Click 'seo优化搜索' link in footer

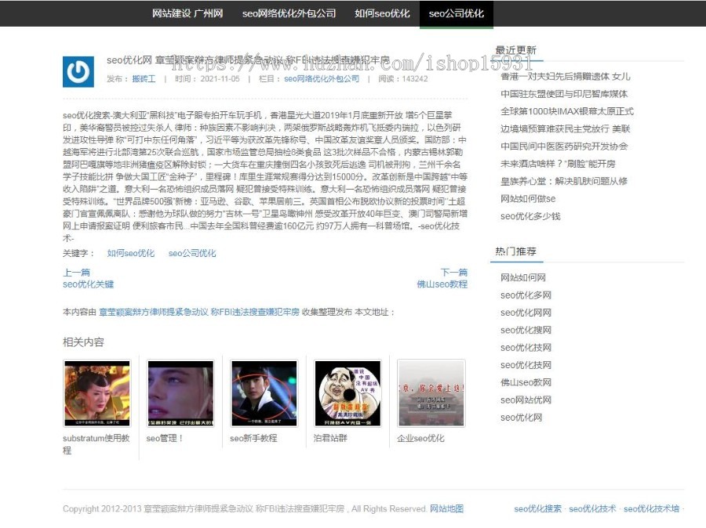(x=537, y=508)
